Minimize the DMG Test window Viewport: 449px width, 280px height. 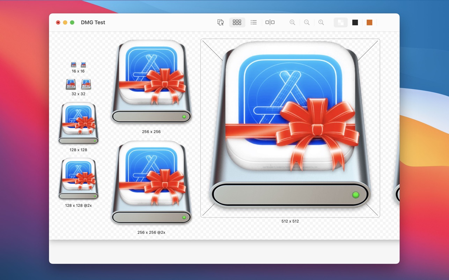point(65,22)
